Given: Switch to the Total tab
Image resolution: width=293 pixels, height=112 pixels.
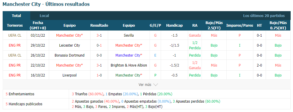Looking at the screenshot, I should (16, 16).
